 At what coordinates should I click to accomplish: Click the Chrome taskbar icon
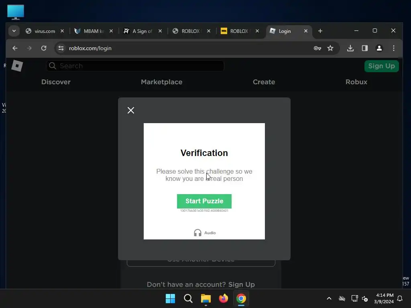pos(241,298)
